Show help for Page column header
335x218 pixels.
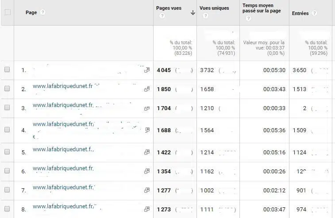pyautogui.click(x=43, y=12)
